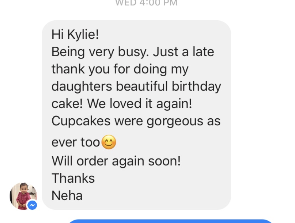Select the WED 4:00 PM timestamp
Viewport: 295px width, 223px height.
pos(146,3)
